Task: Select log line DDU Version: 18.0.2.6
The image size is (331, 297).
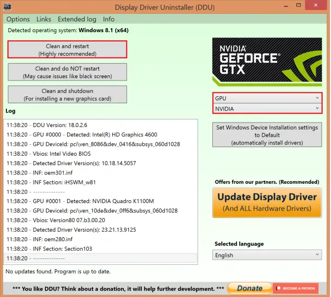Action: click(100, 125)
